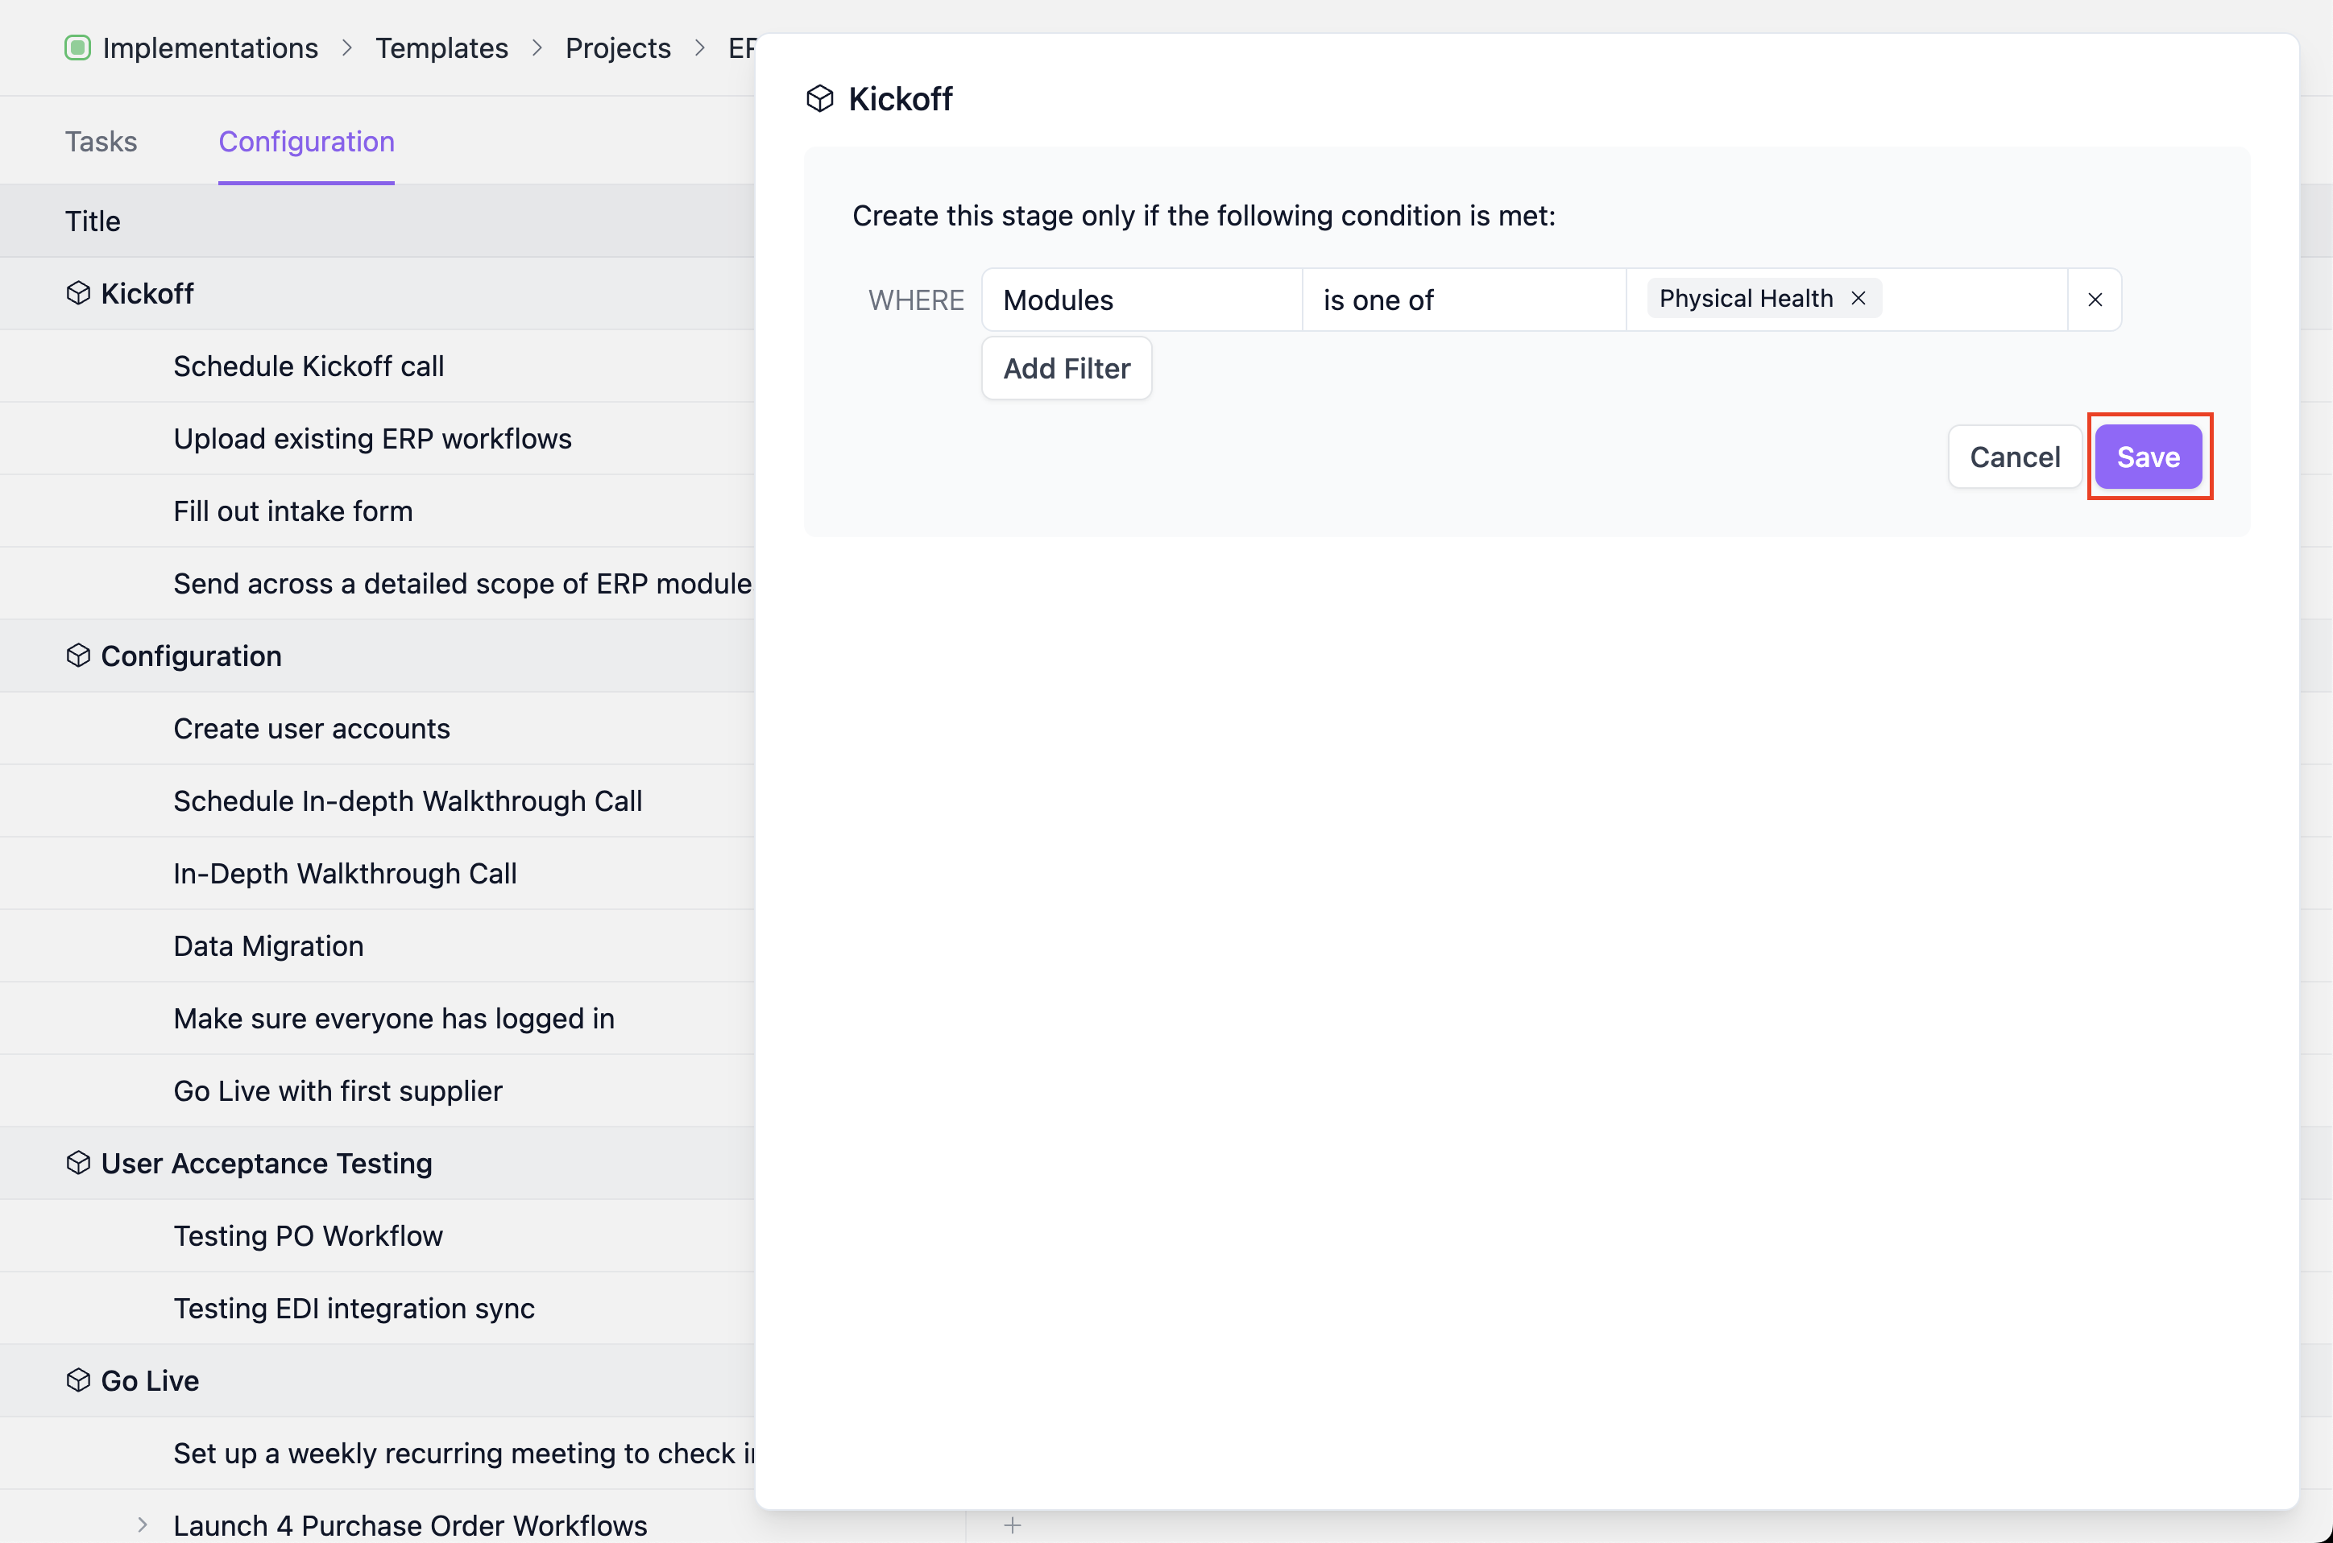Viewport: 2333px width, 1543px height.
Task: Click the Kickoff stage cube icon in list
Action: [78, 293]
